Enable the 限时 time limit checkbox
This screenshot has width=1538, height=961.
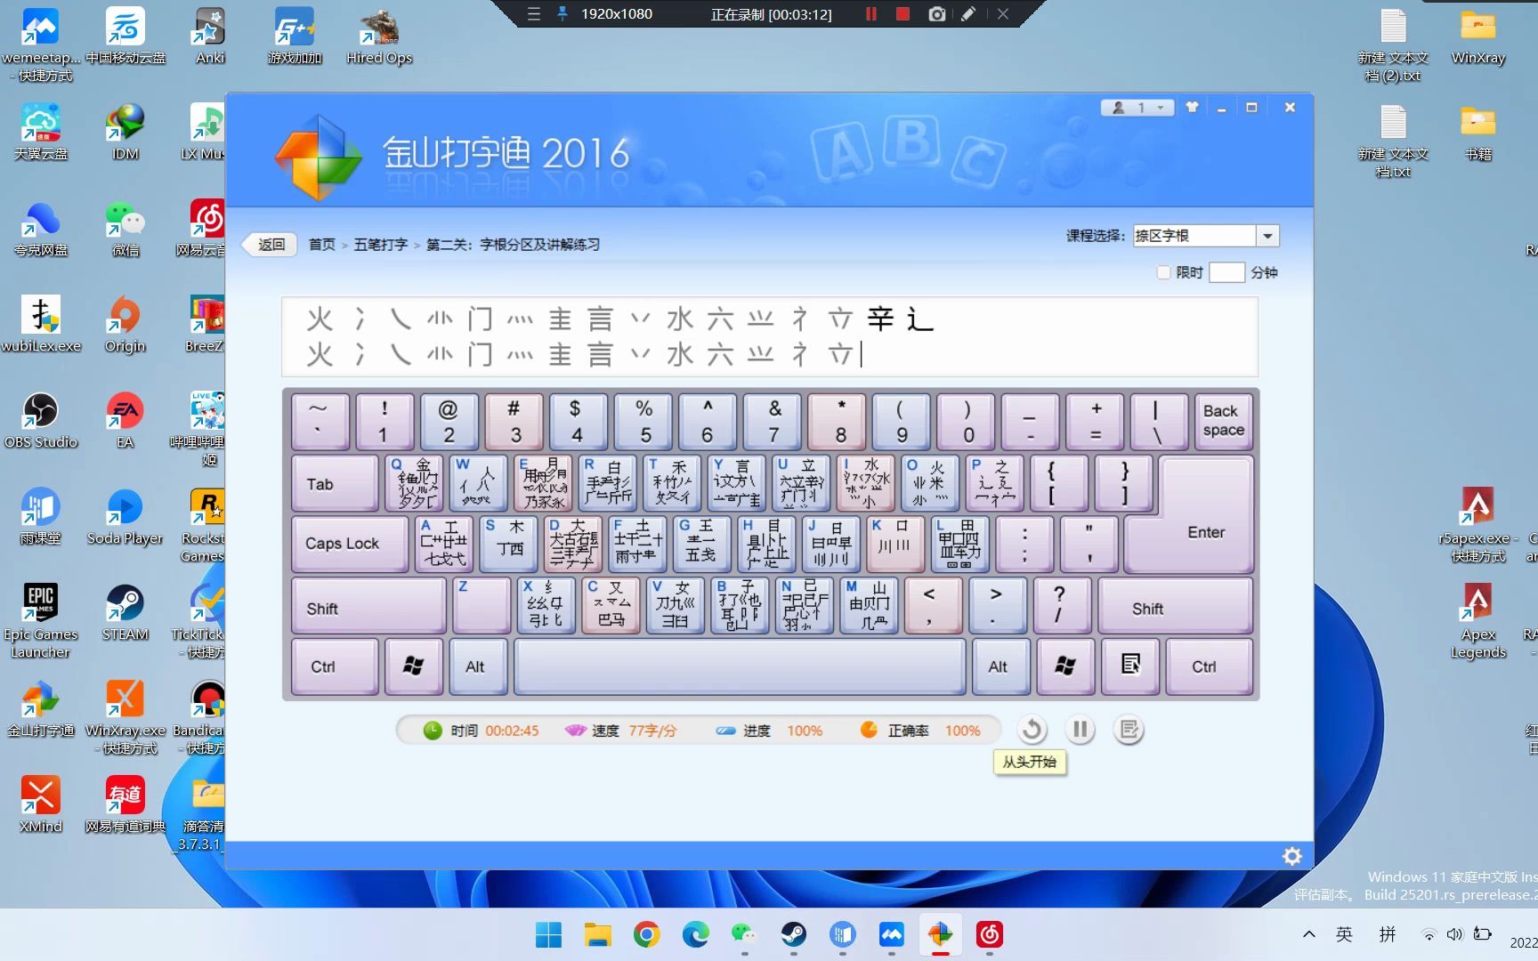point(1163,272)
